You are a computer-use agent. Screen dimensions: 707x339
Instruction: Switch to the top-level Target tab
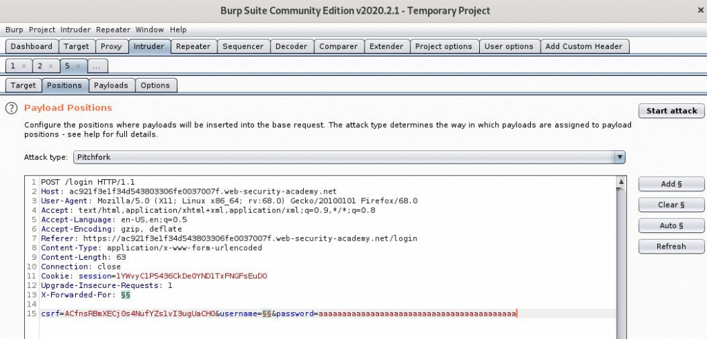[x=76, y=46]
